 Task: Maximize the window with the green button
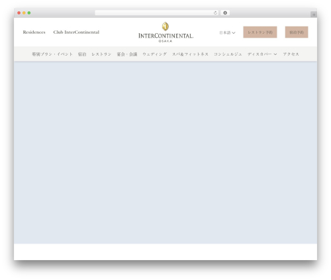[29, 13]
